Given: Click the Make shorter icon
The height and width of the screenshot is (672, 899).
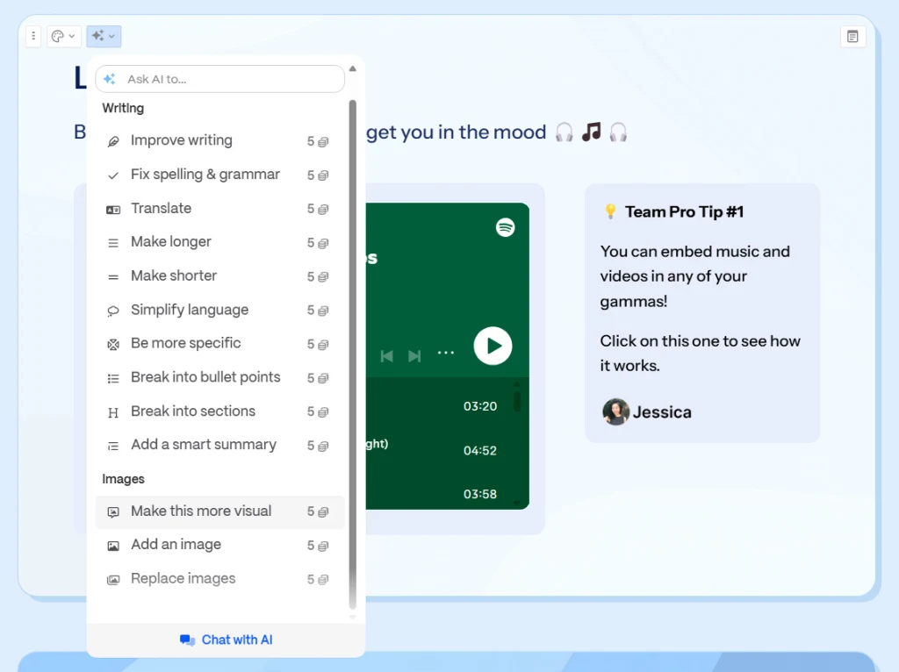Looking at the screenshot, I should 113,276.
